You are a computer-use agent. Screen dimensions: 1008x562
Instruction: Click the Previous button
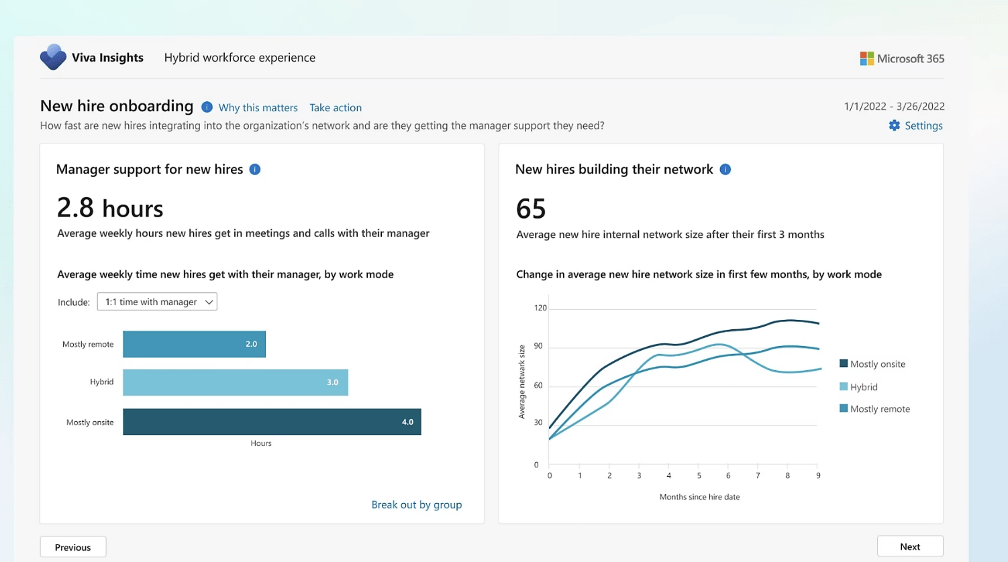72,547
